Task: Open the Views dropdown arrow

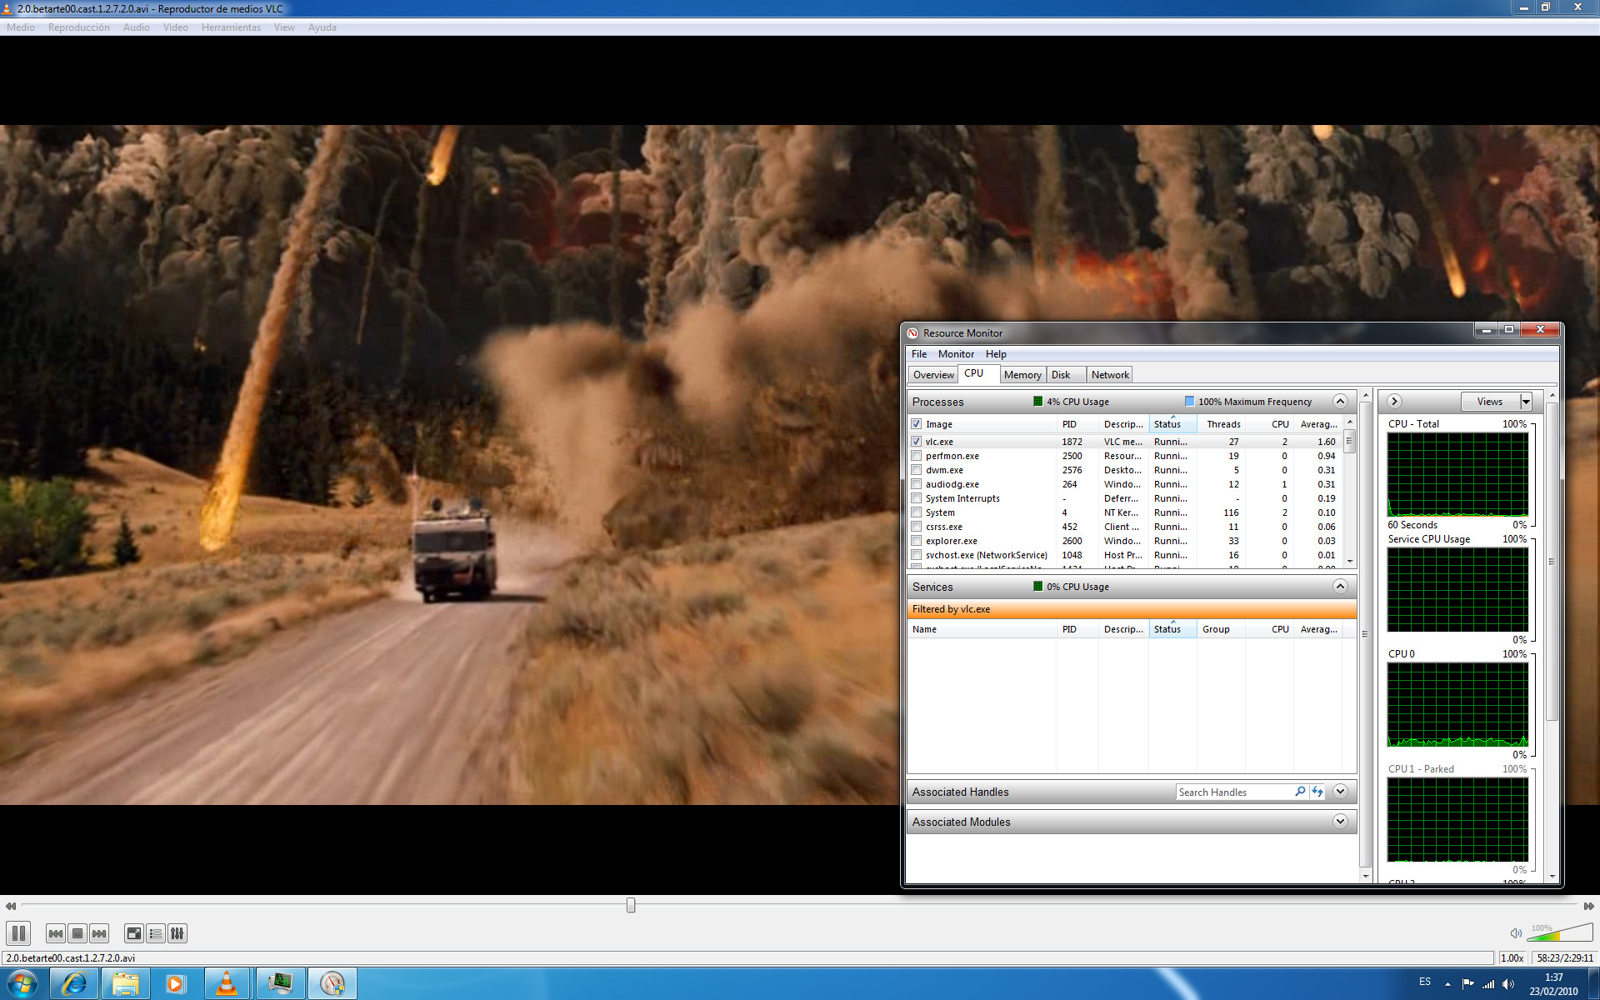Action: 1526,402
